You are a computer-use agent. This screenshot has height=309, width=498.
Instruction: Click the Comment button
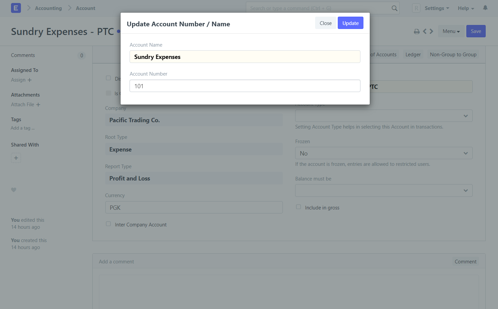click(x=465, y=262)
